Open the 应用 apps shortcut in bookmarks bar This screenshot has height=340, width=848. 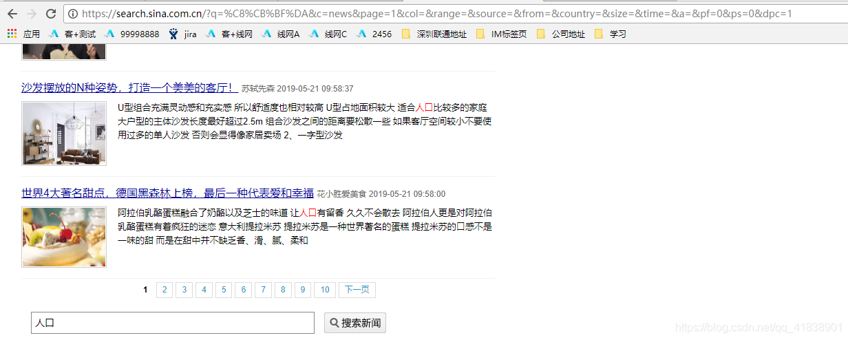point(24,34)
